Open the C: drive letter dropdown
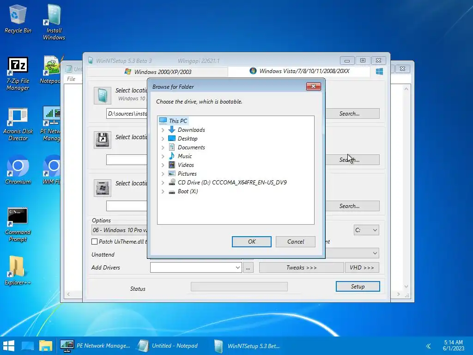The width and height of the screenshot is (473, 355). coord(366,230)
